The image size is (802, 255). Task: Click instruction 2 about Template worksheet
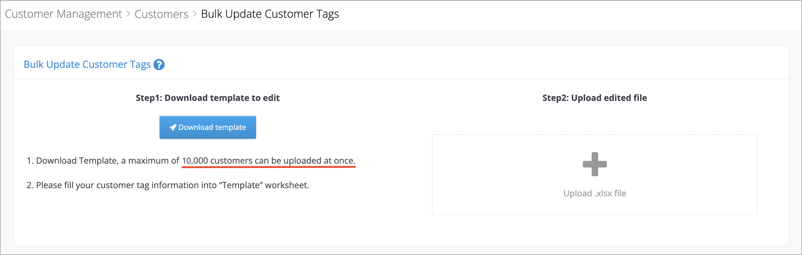tap(168, 185)
